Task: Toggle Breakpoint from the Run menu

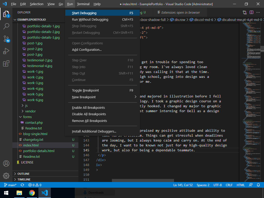Action: [x=85, y=90]
